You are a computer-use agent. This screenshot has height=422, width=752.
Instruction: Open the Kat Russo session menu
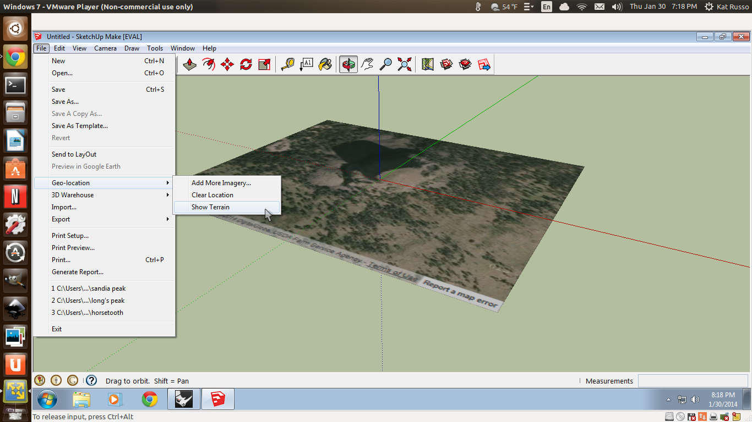tap(726, 7)
